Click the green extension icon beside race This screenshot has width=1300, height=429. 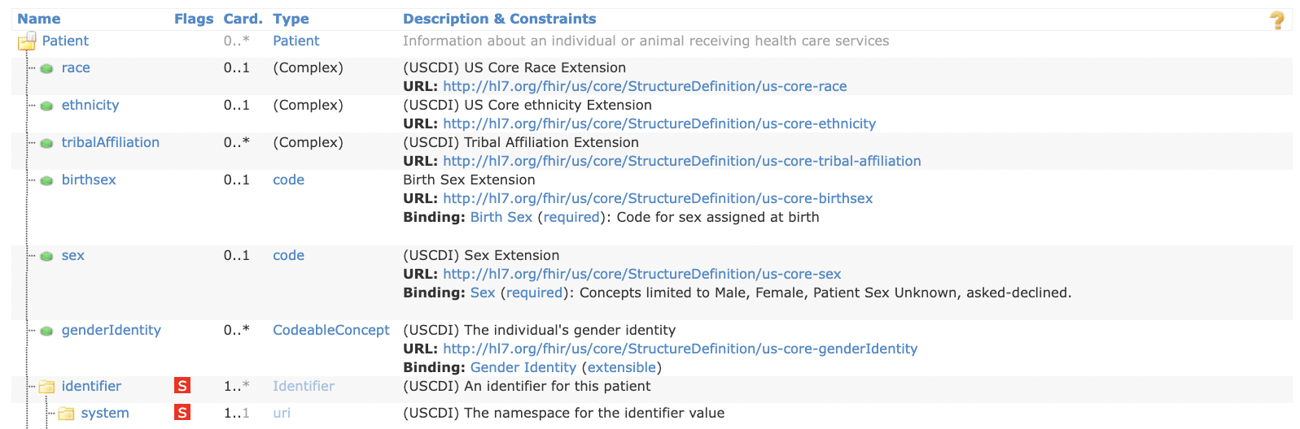pyautogui.click(x=46, y=68)
